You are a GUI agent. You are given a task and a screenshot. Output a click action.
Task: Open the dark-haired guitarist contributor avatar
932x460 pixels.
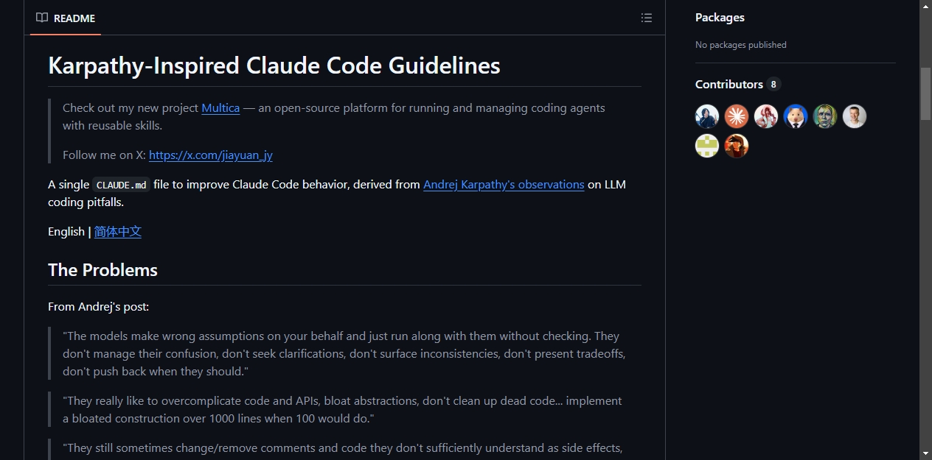[x=707, y=116]
